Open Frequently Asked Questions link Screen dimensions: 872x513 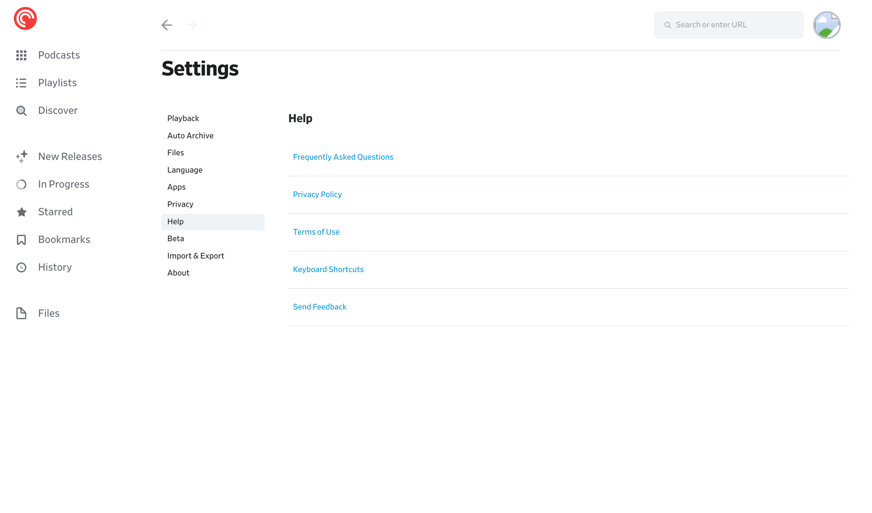tap(343, 157)
